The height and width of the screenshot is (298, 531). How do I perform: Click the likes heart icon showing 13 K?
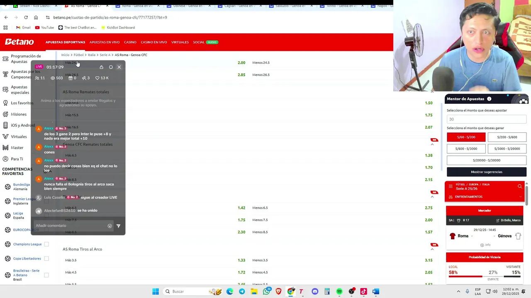tap(97, 78)
